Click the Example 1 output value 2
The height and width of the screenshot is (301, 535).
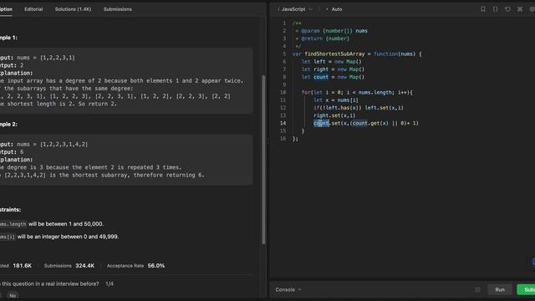tap(22, 65)
